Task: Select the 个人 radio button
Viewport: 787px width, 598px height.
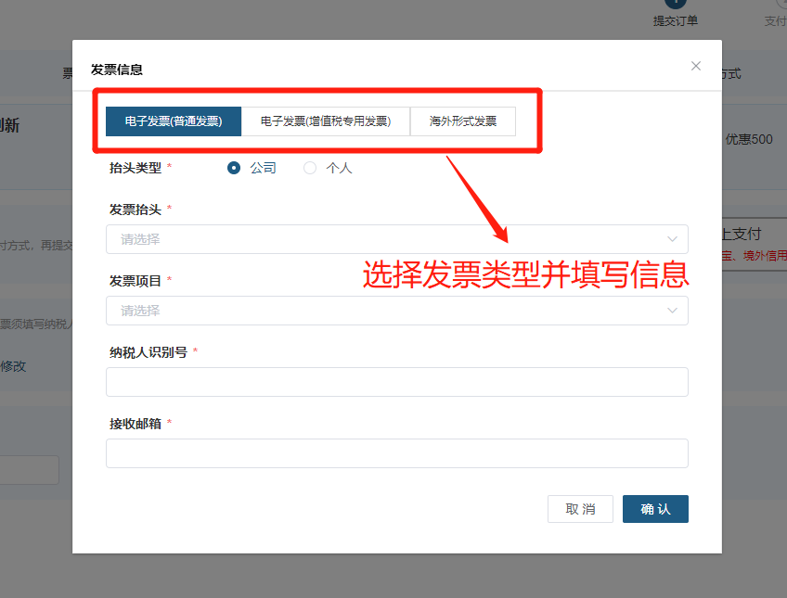Action: pyautogui.click(x=309, y=168)
